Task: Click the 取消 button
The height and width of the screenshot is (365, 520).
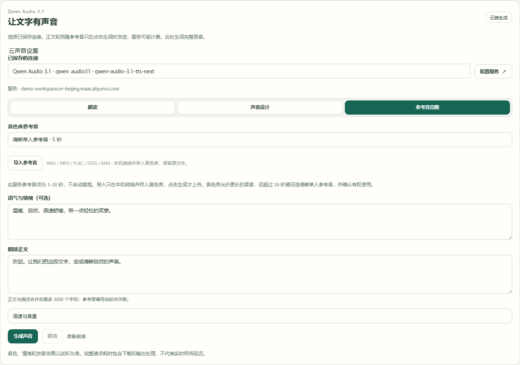Action: pyautogui.click(x=52, y=336)
